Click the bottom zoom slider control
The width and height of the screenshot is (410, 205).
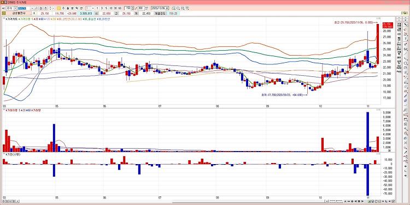(x=336, y=201)
